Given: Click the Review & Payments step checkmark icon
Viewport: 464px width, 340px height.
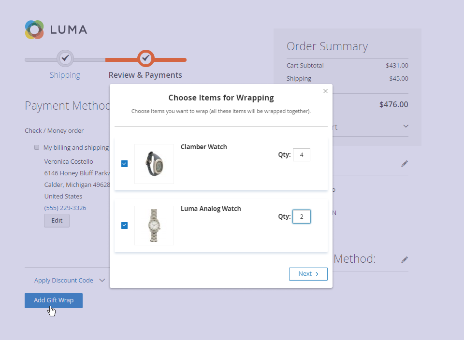Looking at the screenshot, I should pyautogui.click(x=145, y=58).
